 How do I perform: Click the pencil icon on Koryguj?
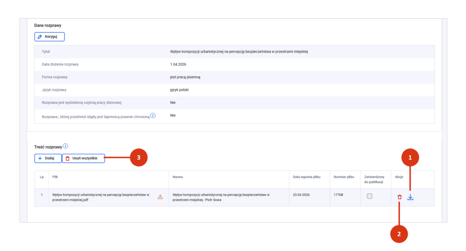[x=40, y=36]
